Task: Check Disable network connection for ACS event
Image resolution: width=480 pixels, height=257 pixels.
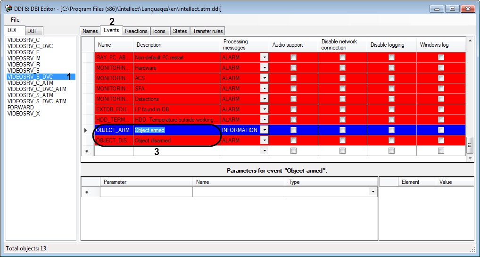Action: [x=342, y=78]
